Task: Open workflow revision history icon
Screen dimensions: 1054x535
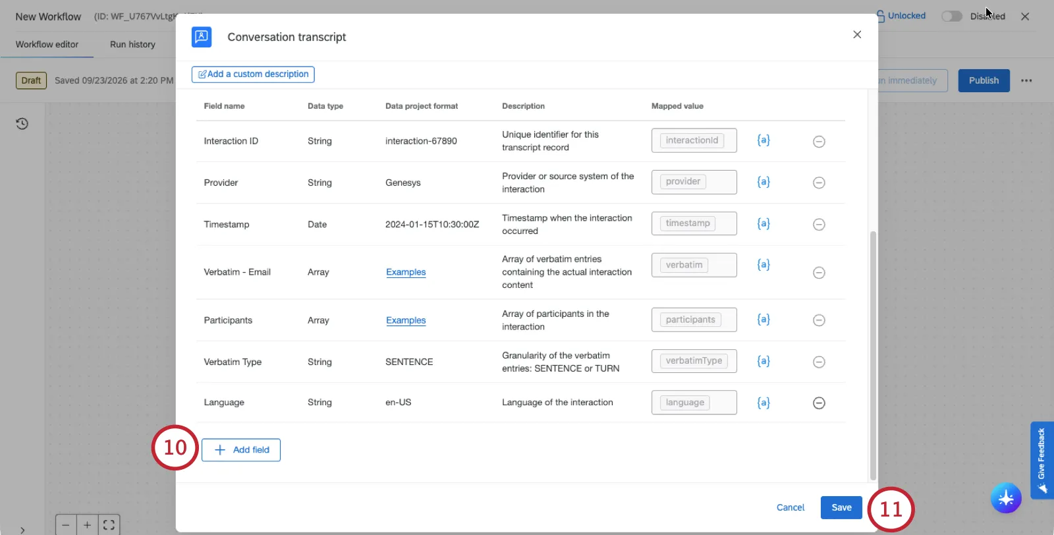Action: tap(22, 124)
